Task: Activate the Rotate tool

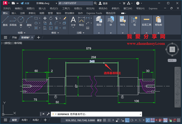Action: pyautogui.click(x=51, y=18)
